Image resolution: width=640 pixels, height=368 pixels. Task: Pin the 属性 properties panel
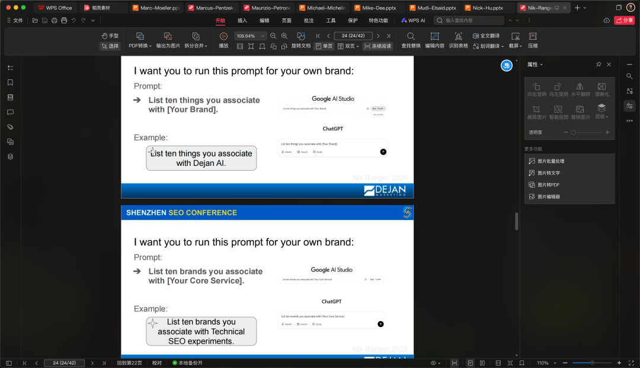599,65
